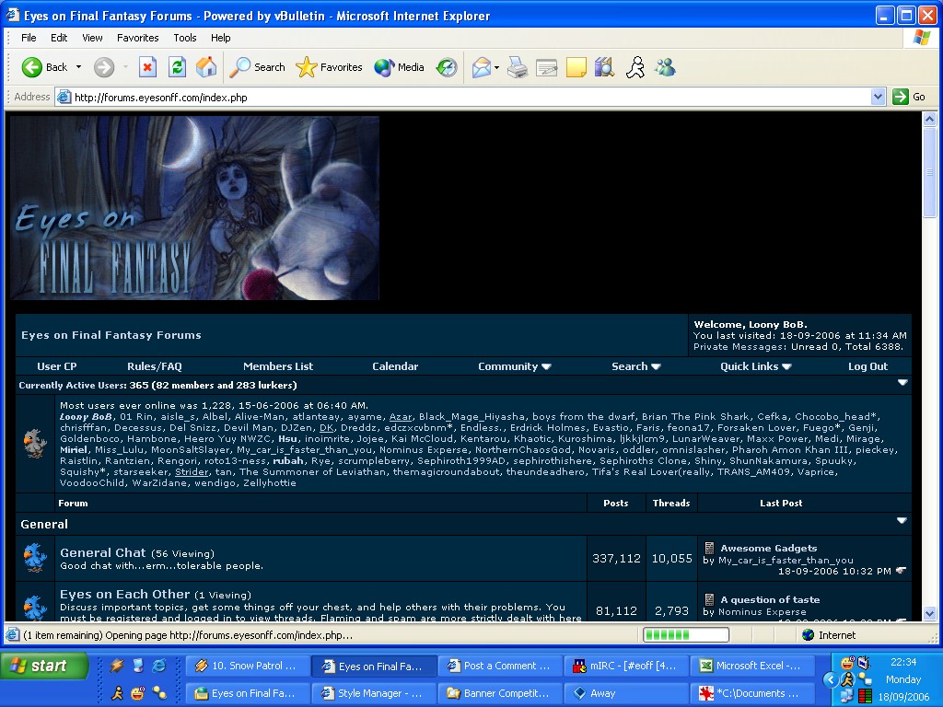
Task: Collapse the General forum category
Action: tap(902, 521)
